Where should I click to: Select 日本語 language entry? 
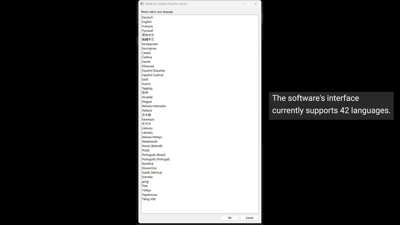pyautogui.click(x=146, y=115)
